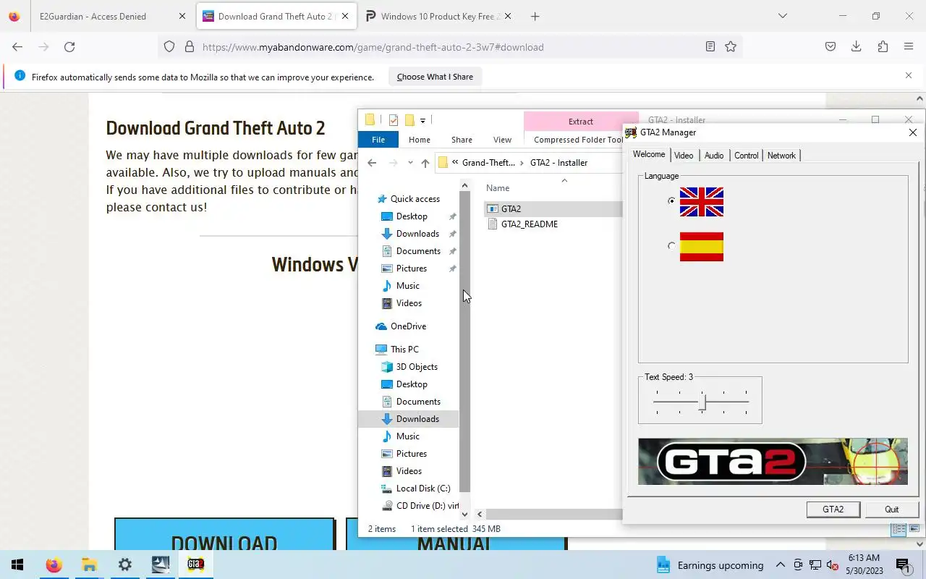
Task: Show hidden system tray icons
Action: point(781,565)
